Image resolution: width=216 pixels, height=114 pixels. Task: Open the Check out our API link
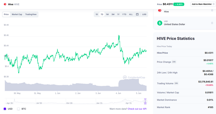click(x=137, y=109)
